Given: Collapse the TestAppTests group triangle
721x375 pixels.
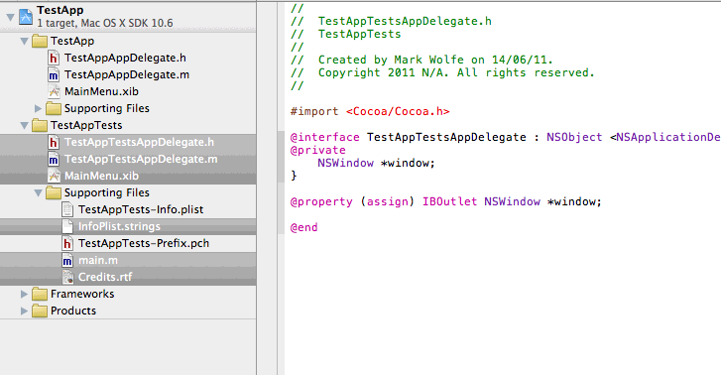Looking at the screenshot, I should pos(25,125).
